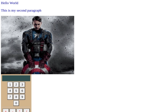Viewport: 150px width, 112px height.
Task: Click the calculator button 4
Action: pos(10,91)
